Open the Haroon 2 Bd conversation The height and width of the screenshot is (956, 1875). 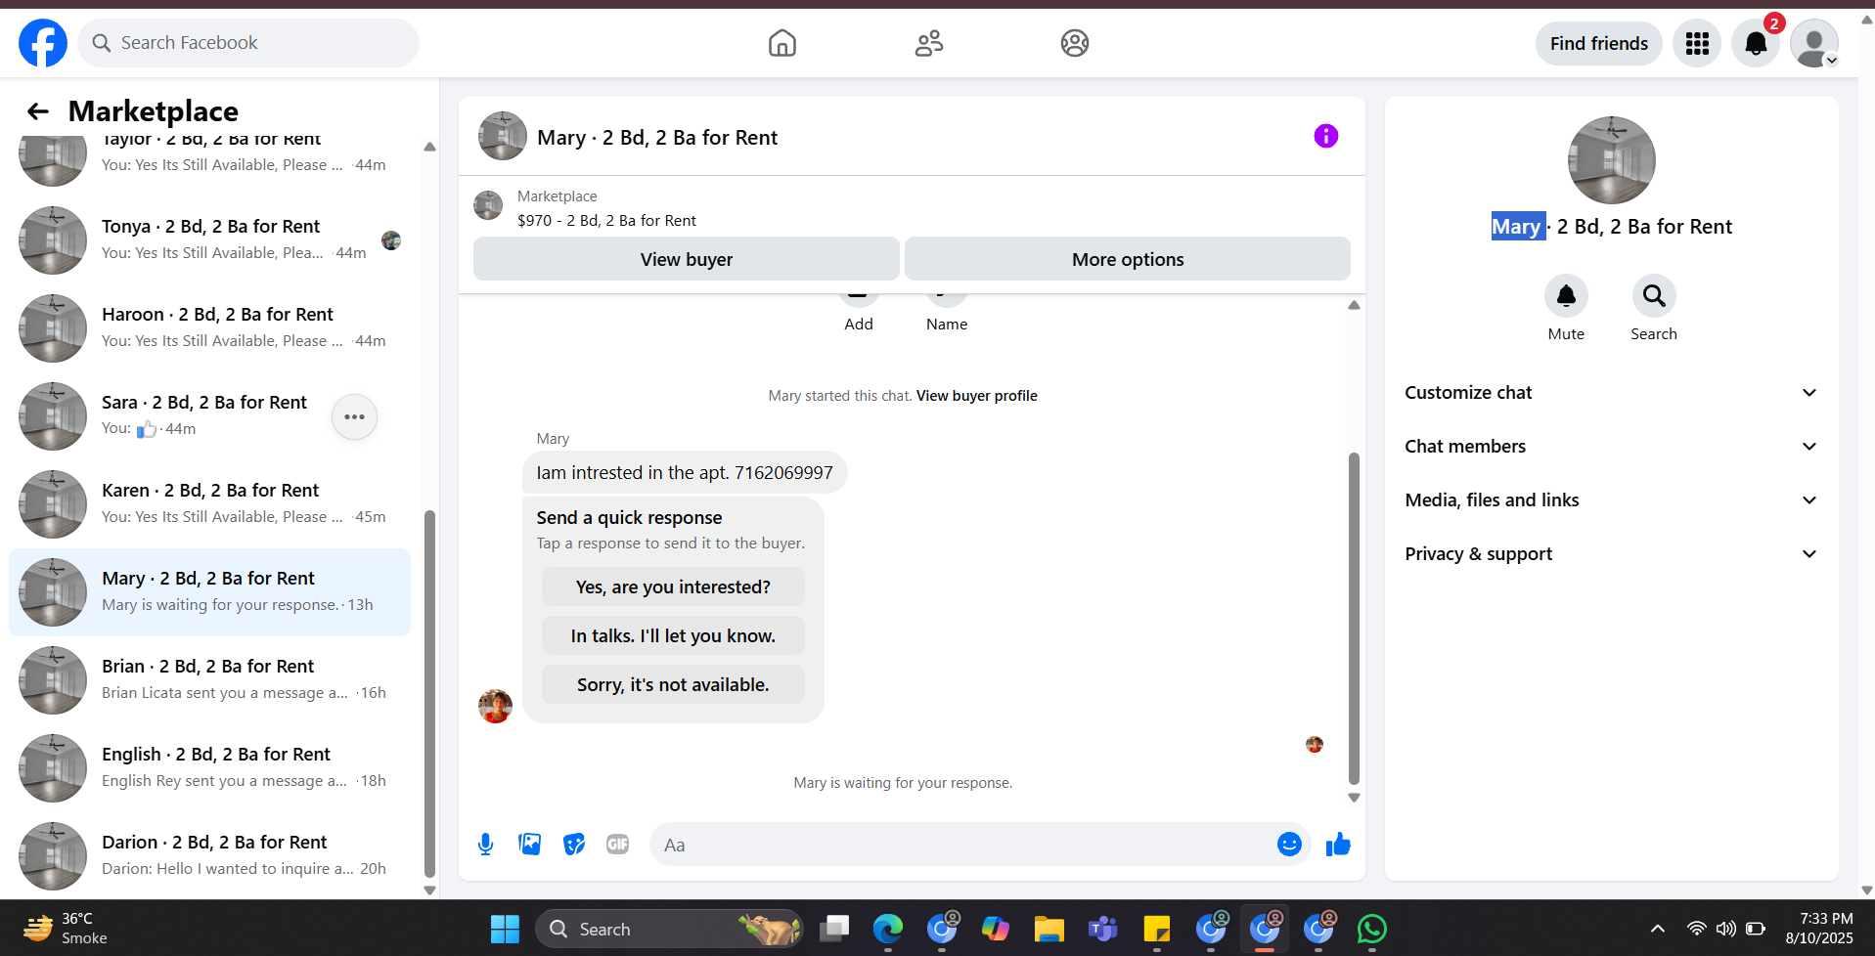(x=210, y=328)
